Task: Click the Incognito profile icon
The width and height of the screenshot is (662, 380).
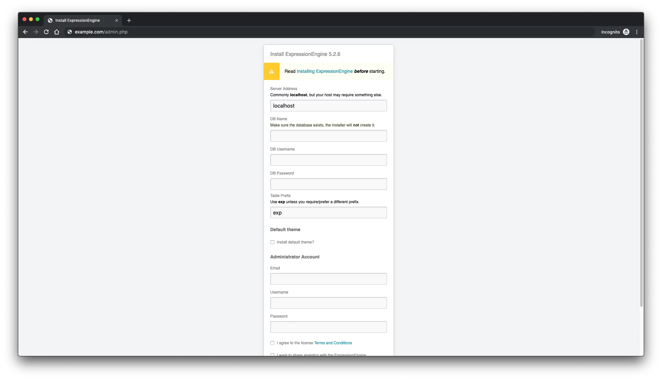Action: [x=626, y=32]
